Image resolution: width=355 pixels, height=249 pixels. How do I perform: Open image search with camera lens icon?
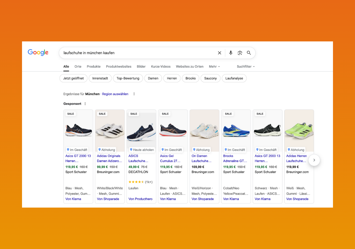pyautogui.click(x=240, y=53)
